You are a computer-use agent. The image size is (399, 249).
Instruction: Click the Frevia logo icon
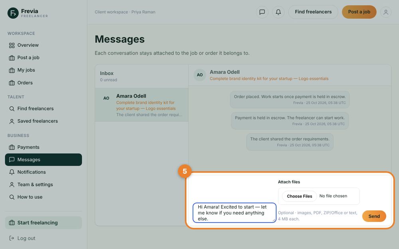tap(13, 13)
